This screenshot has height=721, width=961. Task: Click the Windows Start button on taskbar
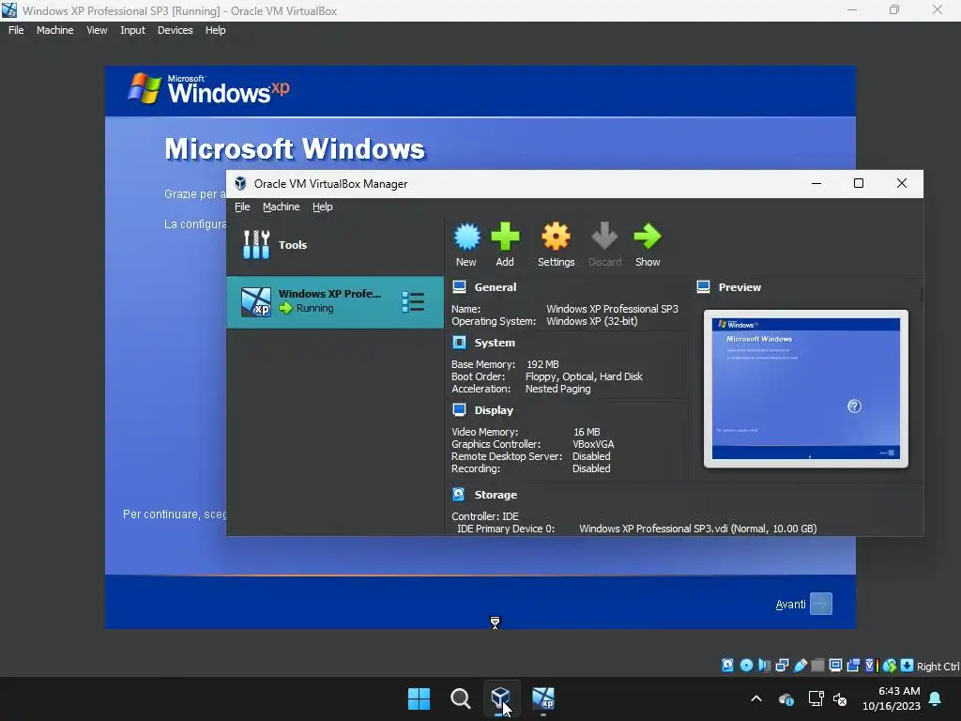click(419, 698)
